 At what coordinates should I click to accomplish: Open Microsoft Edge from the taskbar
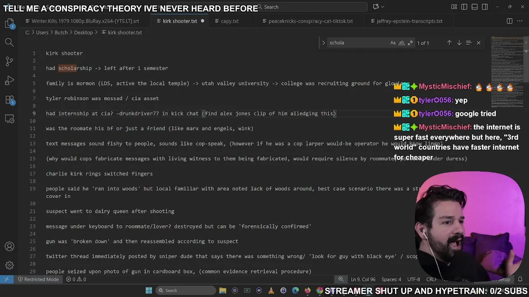click(295, 290)
